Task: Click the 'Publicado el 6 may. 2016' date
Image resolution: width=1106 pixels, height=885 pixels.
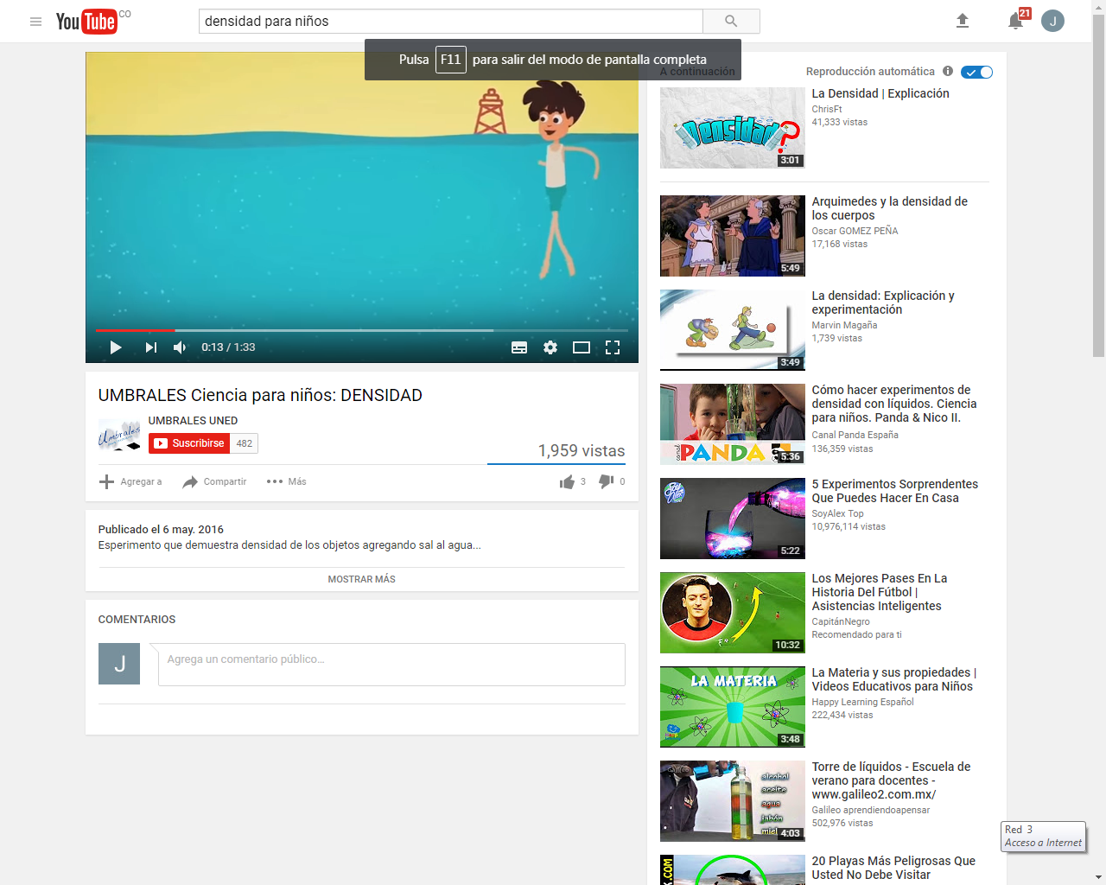Action: pos(161,529)
